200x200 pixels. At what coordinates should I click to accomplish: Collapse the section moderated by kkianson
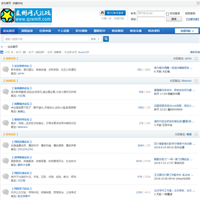tap(196, 81)
